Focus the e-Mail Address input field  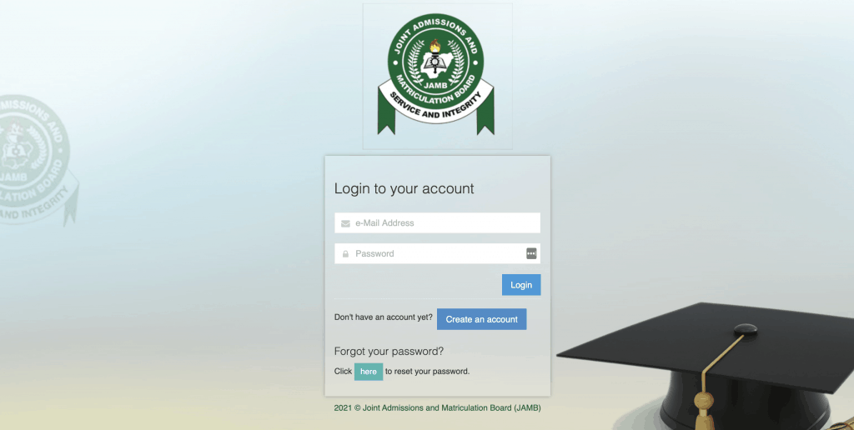point(437,223)
